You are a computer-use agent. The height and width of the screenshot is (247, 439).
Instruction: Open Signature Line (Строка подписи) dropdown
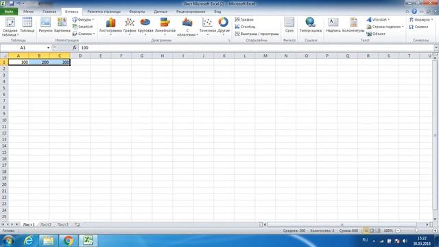click(385, 27)
